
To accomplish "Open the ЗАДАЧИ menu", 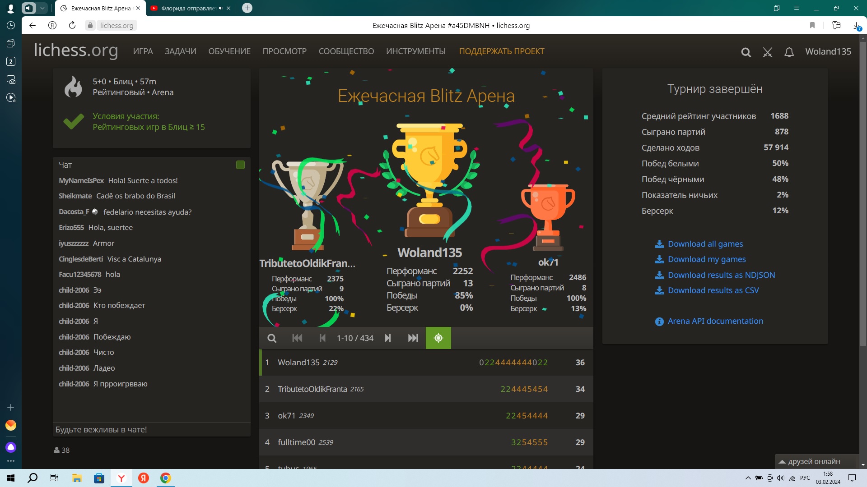I will [x=180, y=51].
